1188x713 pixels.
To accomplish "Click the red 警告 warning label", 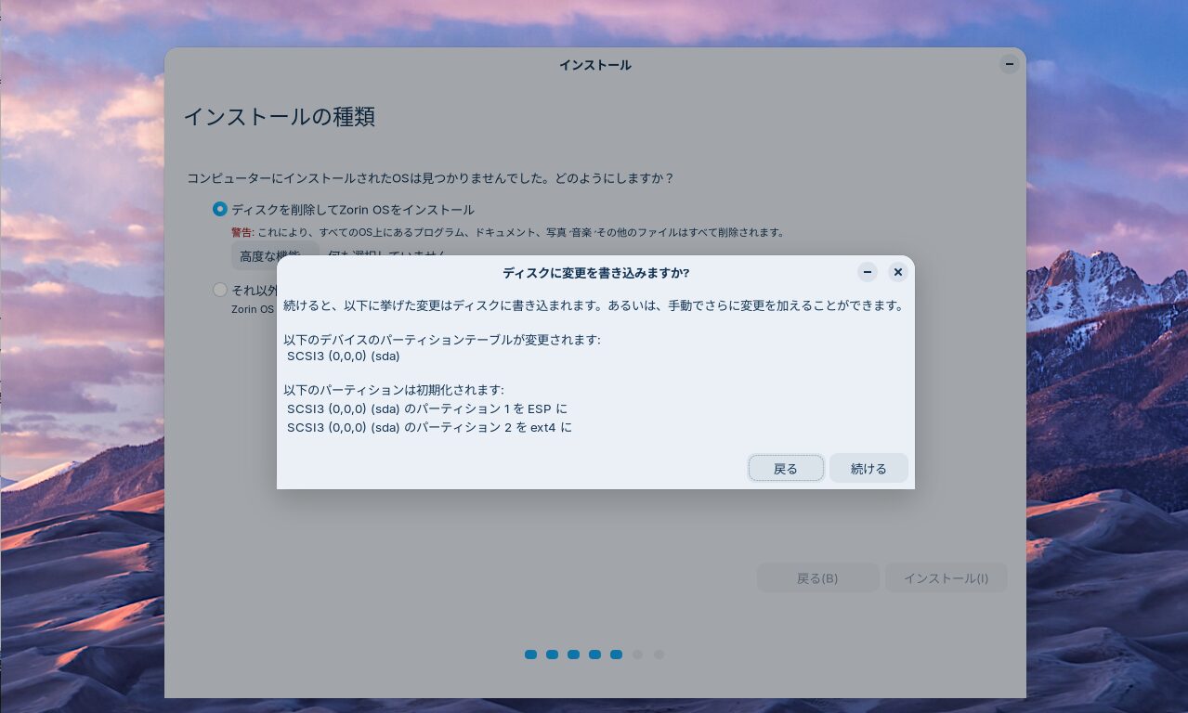I will tap(242, 232).
